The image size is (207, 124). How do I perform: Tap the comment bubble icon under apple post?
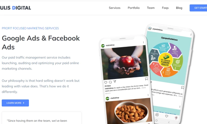(110, 82)
